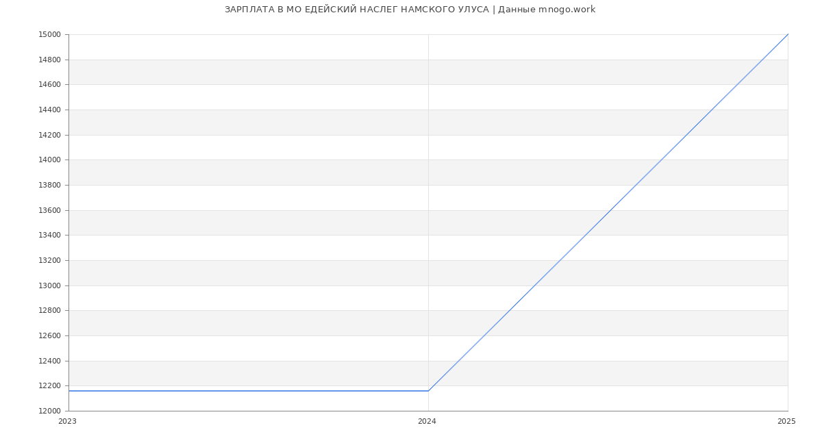
Task: Click the 2025 x-axis label
Action: pyautogui.click(x=786, y=422)
